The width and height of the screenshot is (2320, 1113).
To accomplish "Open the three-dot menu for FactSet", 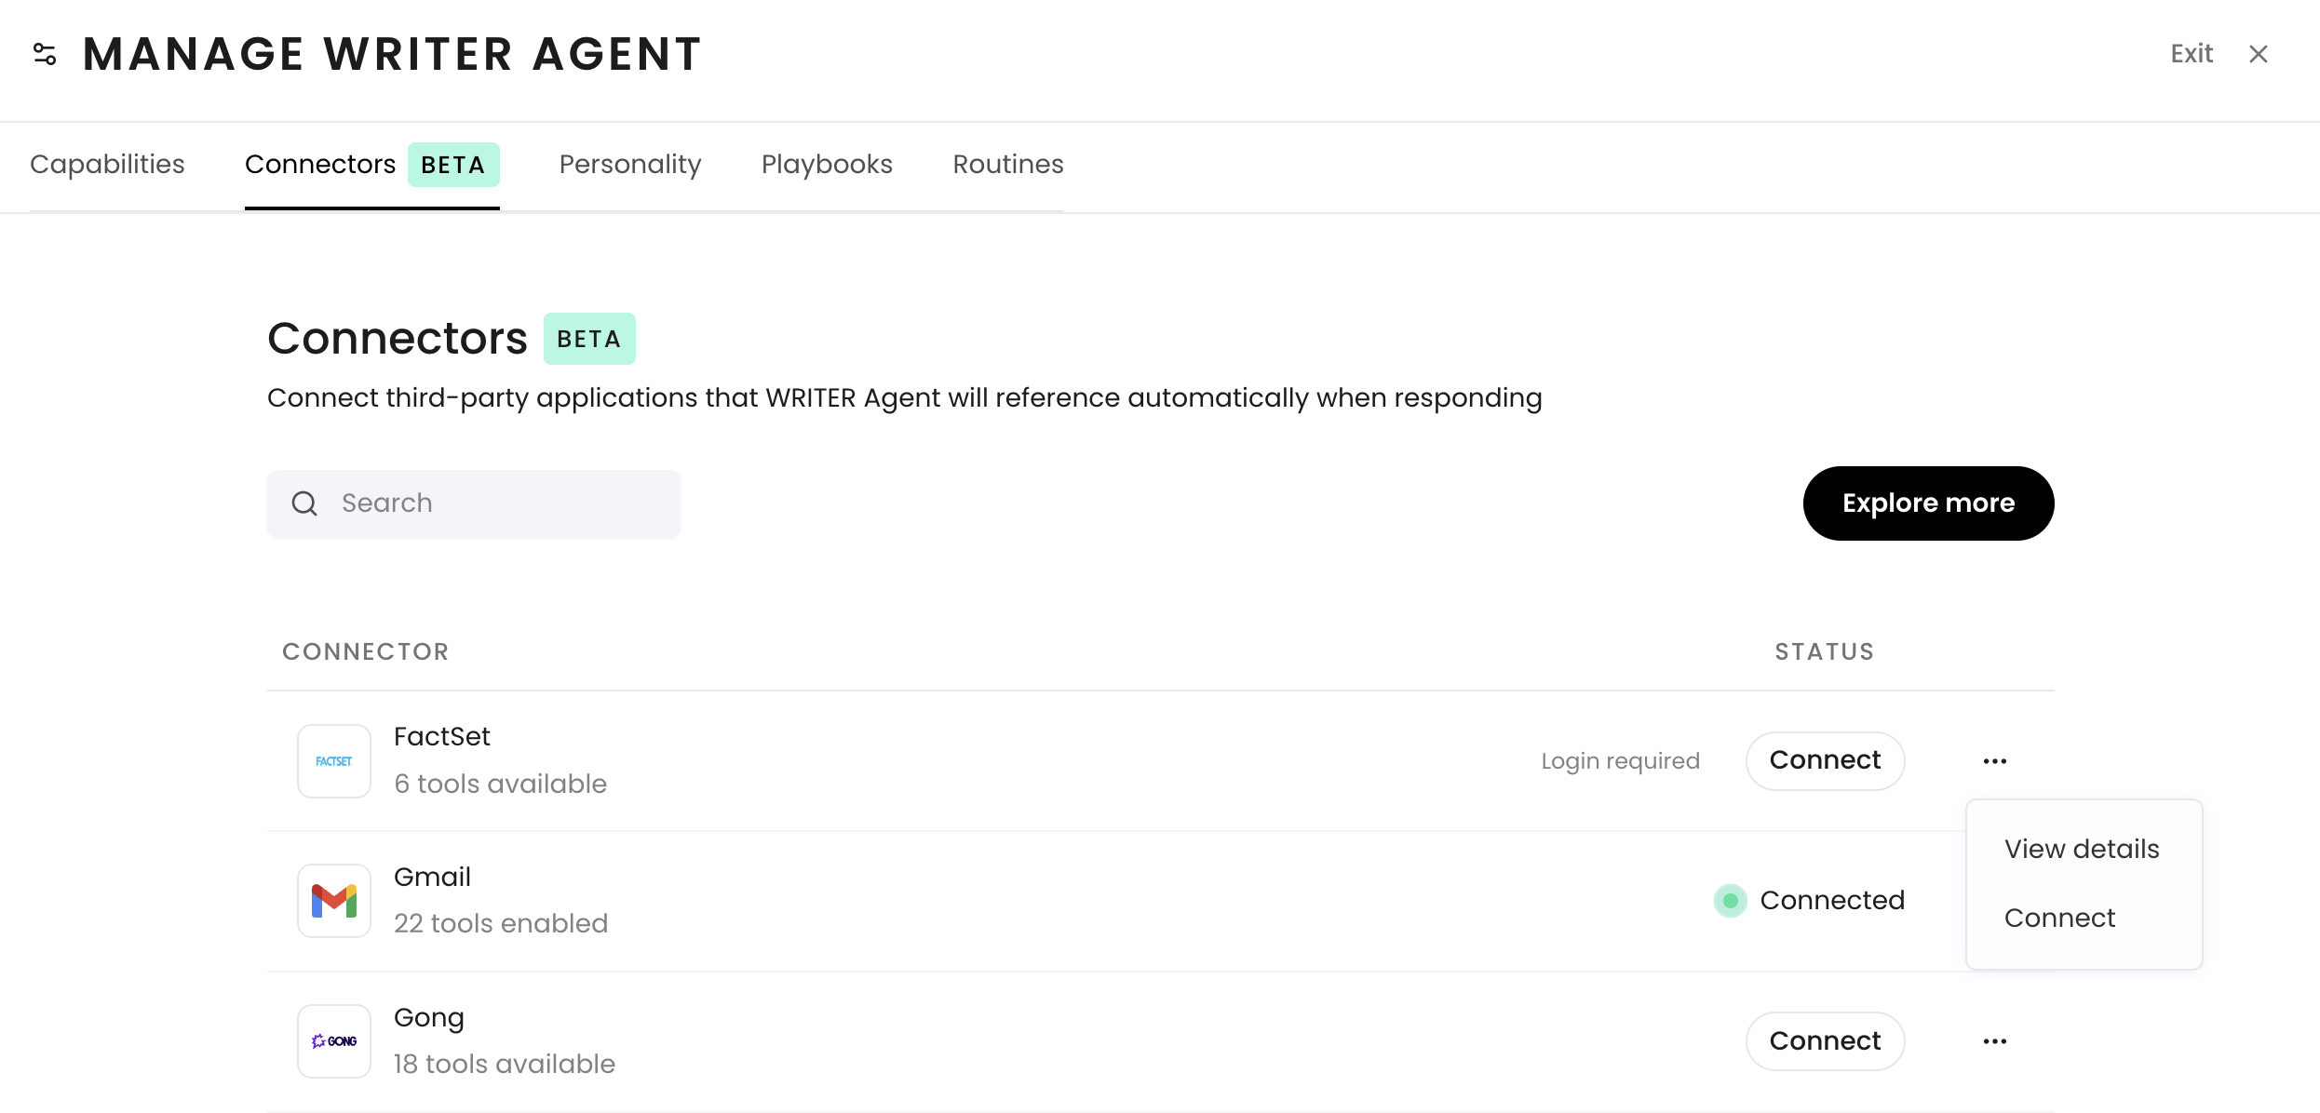I will pos(1995,761).
